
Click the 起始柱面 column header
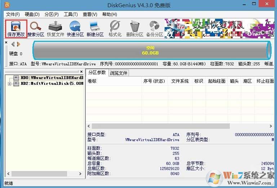(216, 81)
